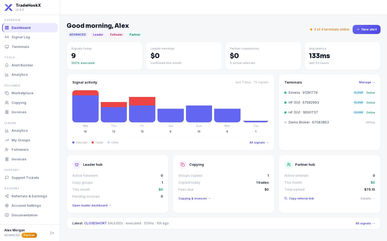Open Manage link in Terminals card
This screenshot has width=387, height=241.
367,82
